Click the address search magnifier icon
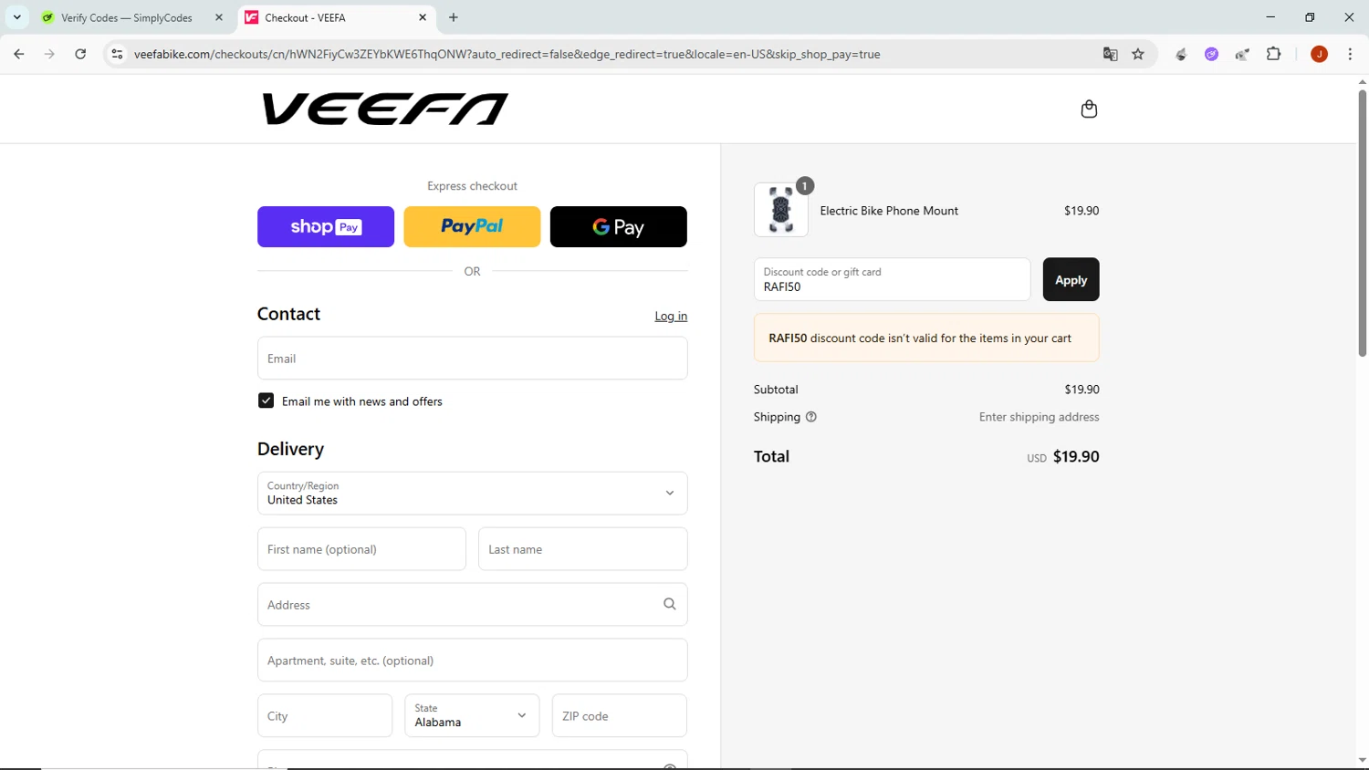 [x=670, y=604]
